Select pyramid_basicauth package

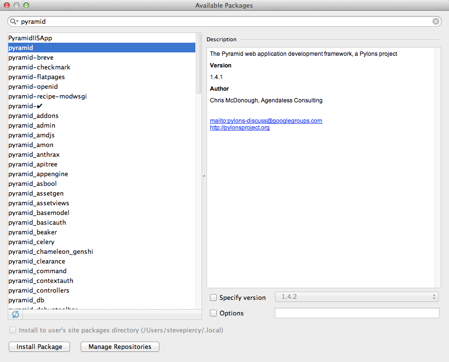[102, 223]
